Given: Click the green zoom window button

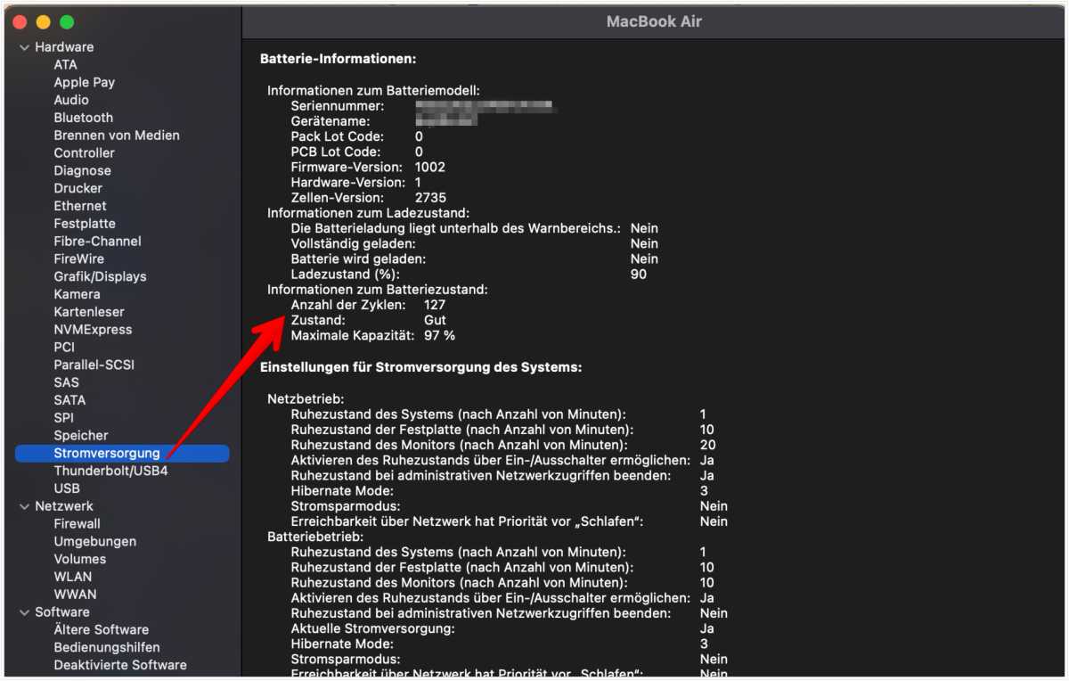Looking at the screenshot, I should pos(67,21).
